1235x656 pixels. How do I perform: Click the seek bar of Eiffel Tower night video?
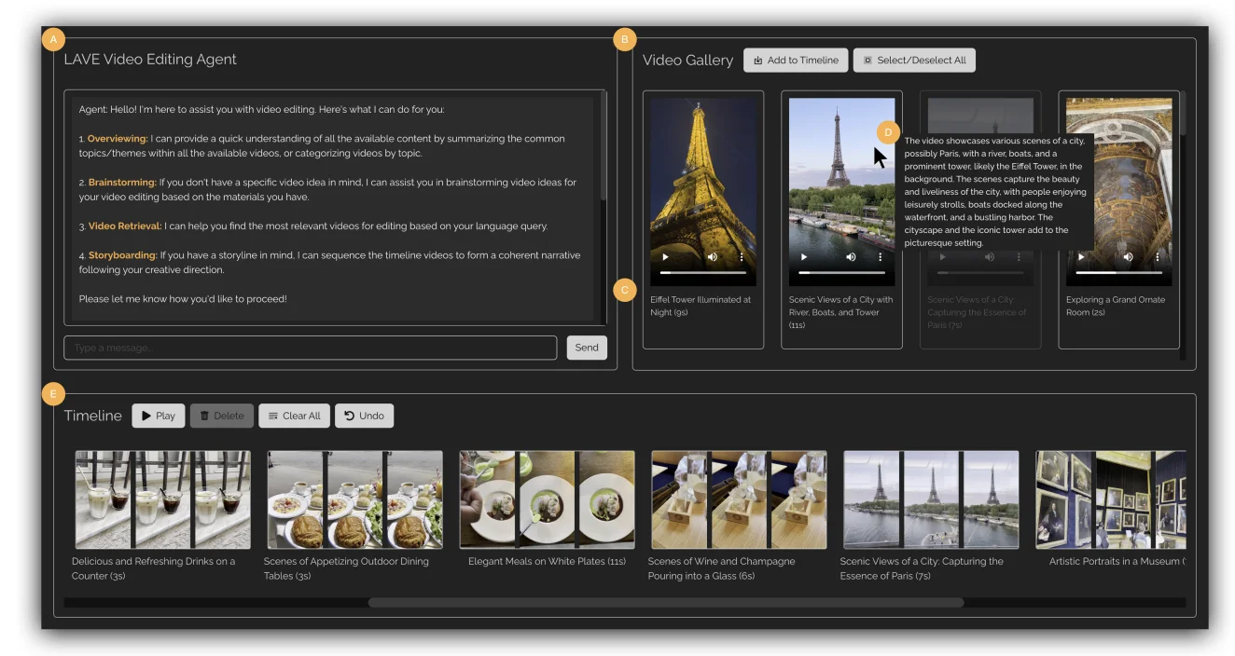(703, 272)
